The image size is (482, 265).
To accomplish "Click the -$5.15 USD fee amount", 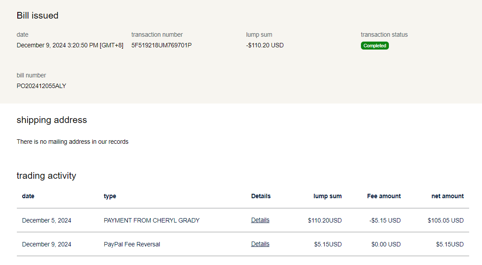I will (x=385, y=220).
